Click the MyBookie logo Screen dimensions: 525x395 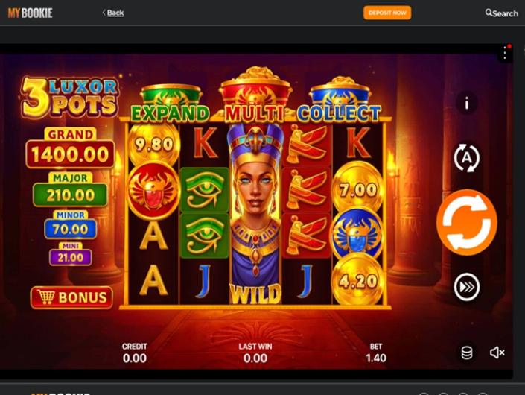click(x=30, y=13)
